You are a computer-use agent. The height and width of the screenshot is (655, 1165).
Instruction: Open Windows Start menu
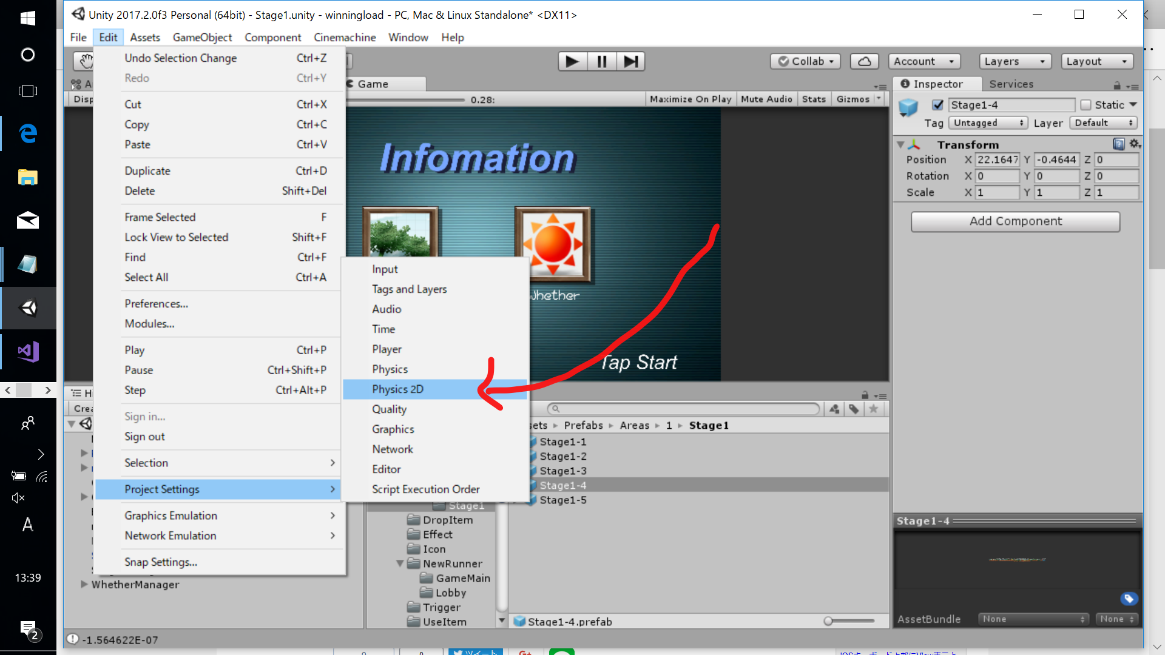(28, 18)
